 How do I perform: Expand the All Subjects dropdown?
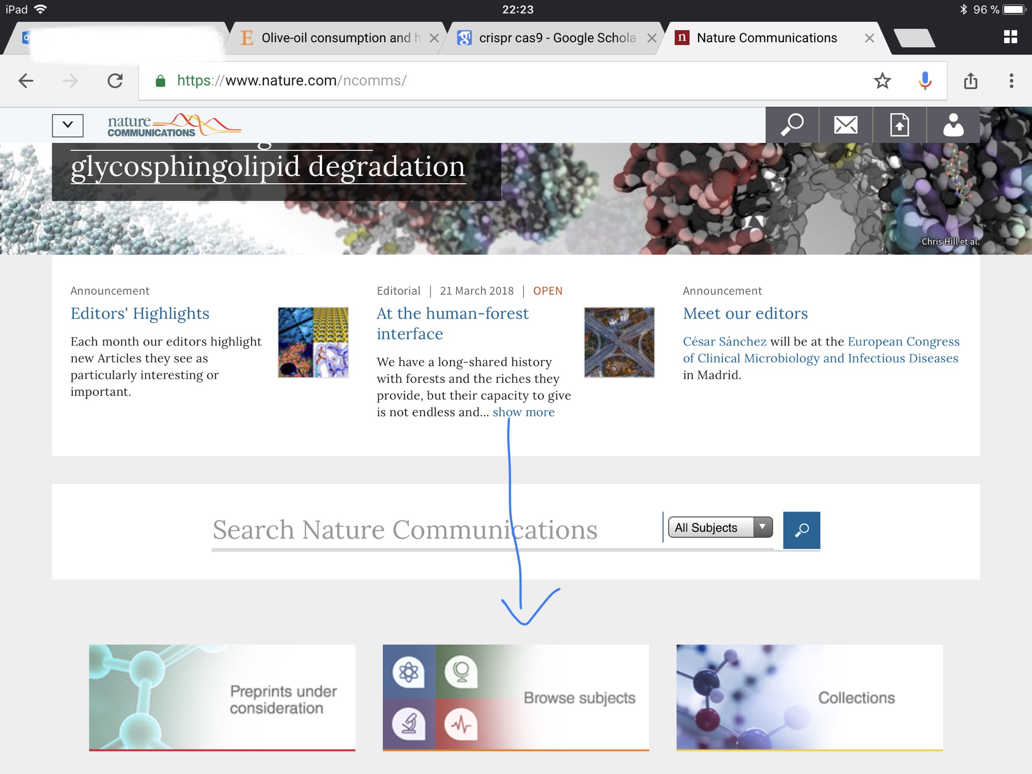click(x=720, y=527)
